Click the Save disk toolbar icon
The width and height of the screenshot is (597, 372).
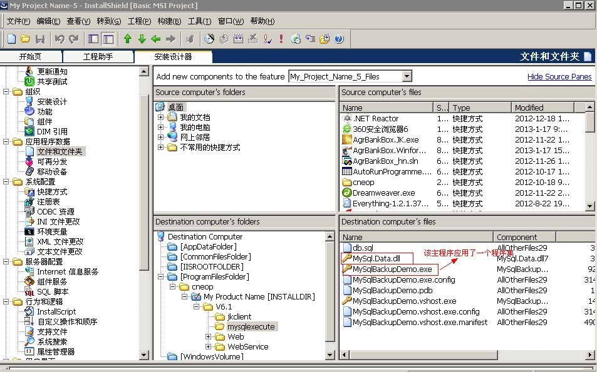pyautogui.click(x=40, y=39)
